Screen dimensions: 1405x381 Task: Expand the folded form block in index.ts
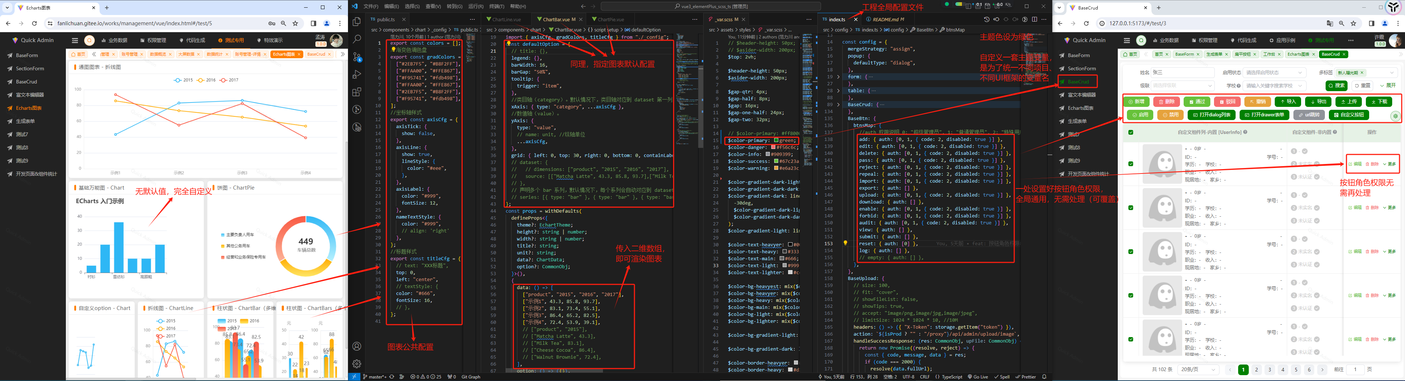[x=838, y=77]
